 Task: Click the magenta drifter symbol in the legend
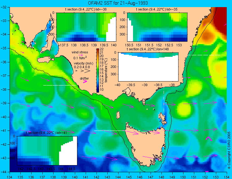pos(85,81)
